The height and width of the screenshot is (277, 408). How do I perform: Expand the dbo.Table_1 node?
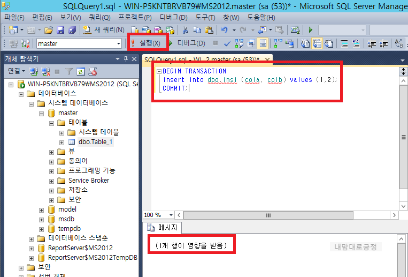pos(61,143)
